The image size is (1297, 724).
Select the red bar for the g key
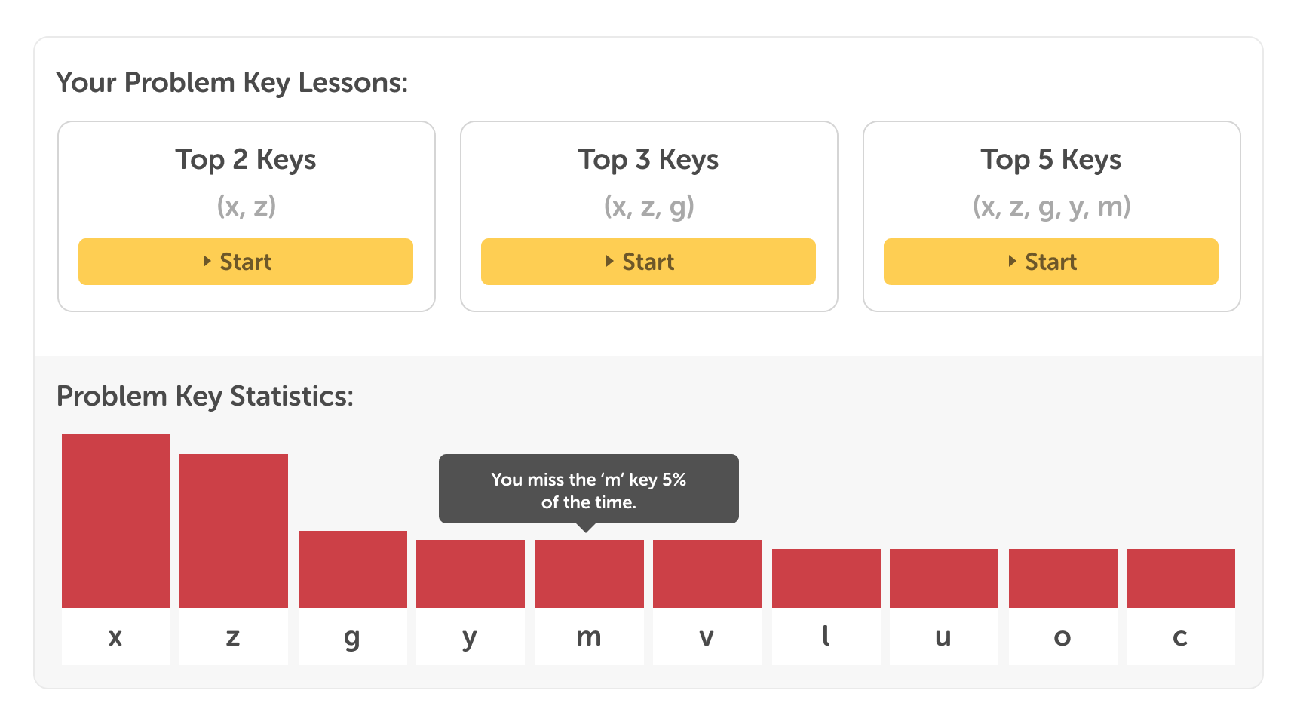coord(353,569)
